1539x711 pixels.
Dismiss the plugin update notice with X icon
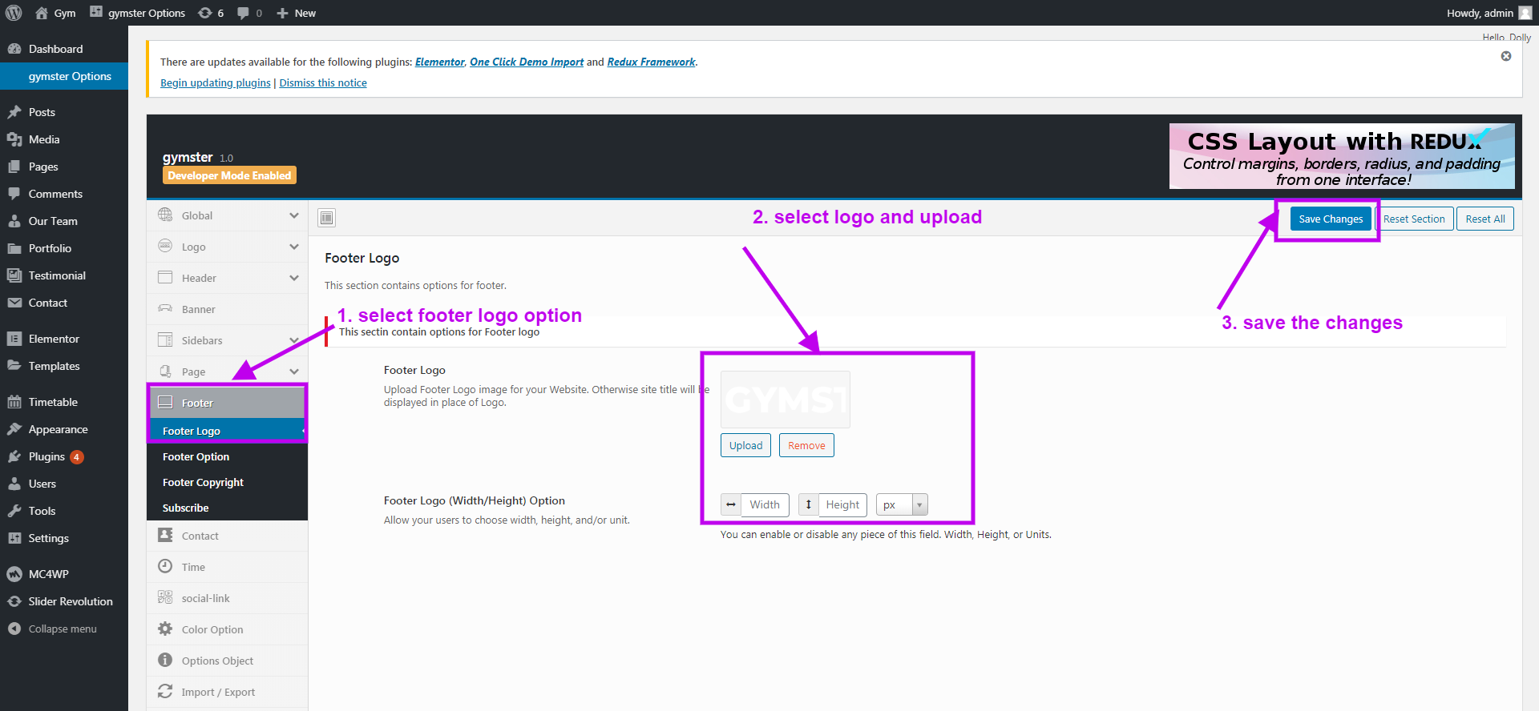click(x=1506, y=56)
